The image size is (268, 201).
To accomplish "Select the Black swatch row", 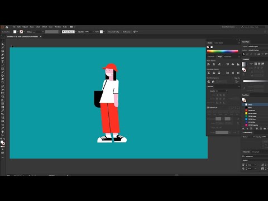I will [255, 108].
